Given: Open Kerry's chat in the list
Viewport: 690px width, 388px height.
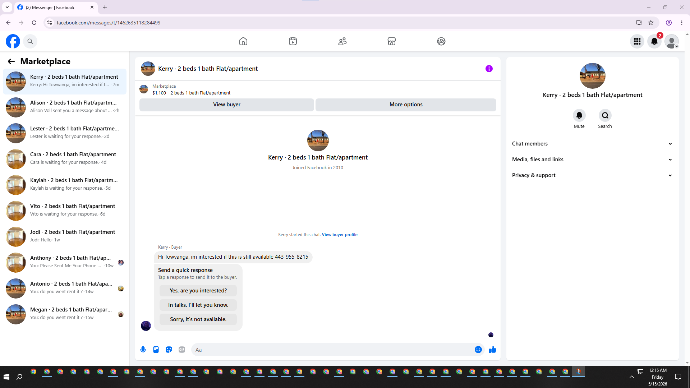Looking at the screenshot, I should [65, 82].
